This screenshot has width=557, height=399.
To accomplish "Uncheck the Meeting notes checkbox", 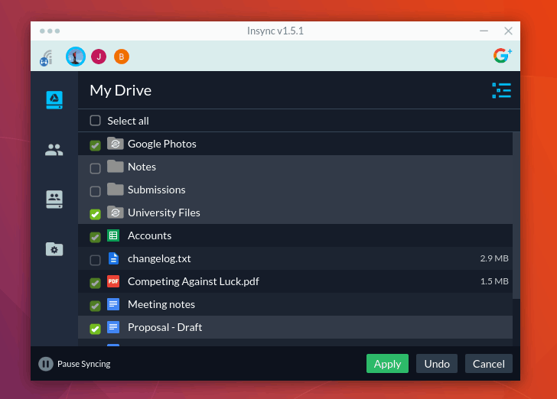I will pyautogui.click(x=95, y=306).
